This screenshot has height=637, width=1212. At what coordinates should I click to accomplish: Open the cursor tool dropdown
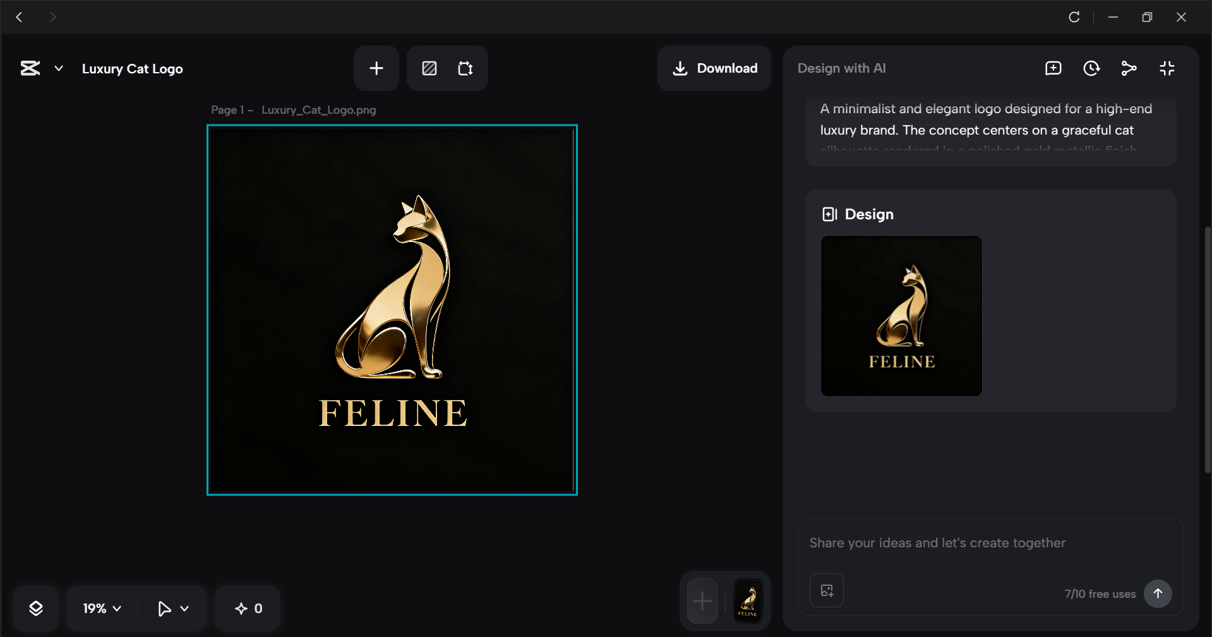point(171,608)
